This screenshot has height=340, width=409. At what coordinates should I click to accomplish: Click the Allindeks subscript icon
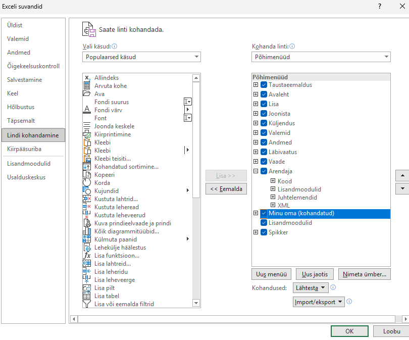86,78
